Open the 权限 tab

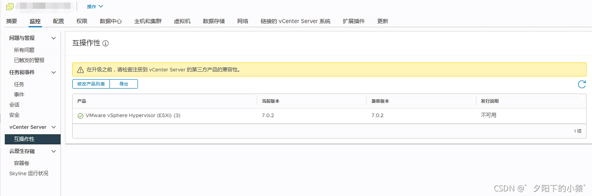click(x=82, y=21)
